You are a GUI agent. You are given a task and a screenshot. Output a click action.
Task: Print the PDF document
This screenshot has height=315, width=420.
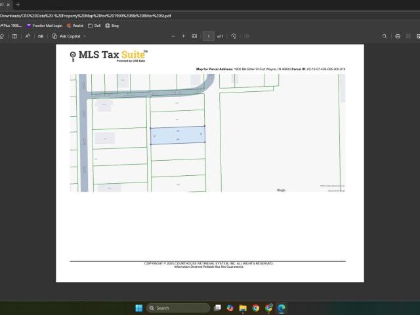pyautogui.click(x=398, y=36)
